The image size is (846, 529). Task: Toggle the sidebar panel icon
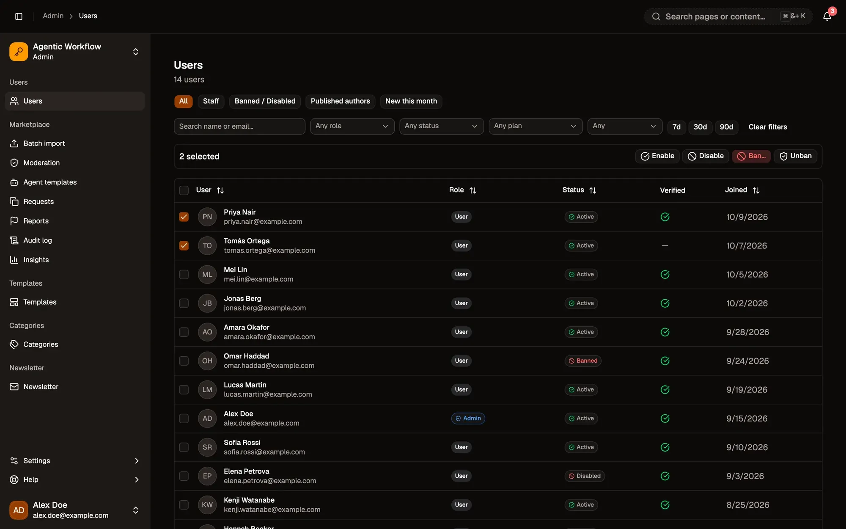(19, 16)
